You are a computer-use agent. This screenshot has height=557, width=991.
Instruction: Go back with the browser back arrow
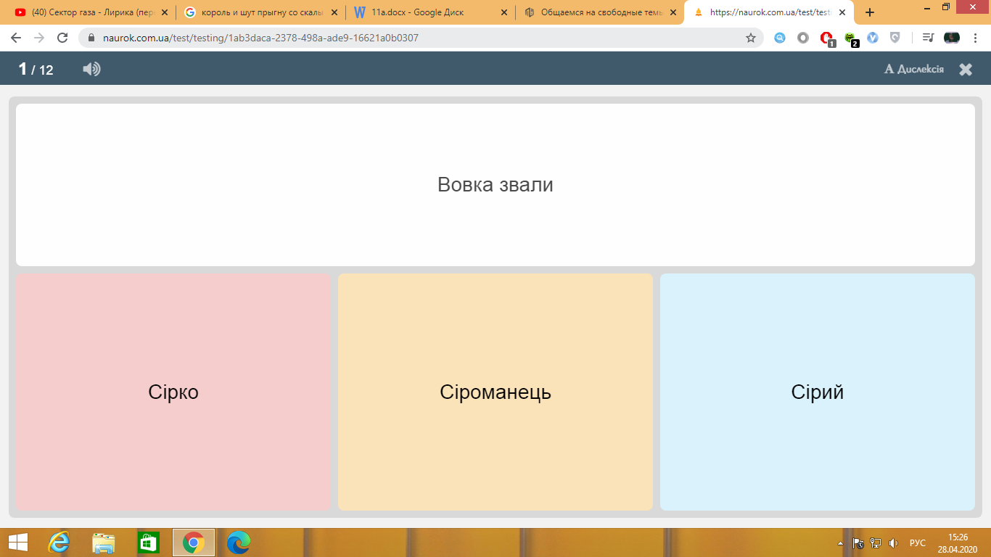point(16,38)
